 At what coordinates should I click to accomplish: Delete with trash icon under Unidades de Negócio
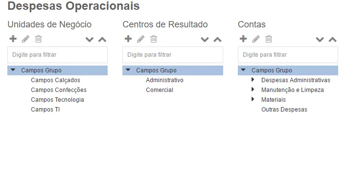click(39, 39)
